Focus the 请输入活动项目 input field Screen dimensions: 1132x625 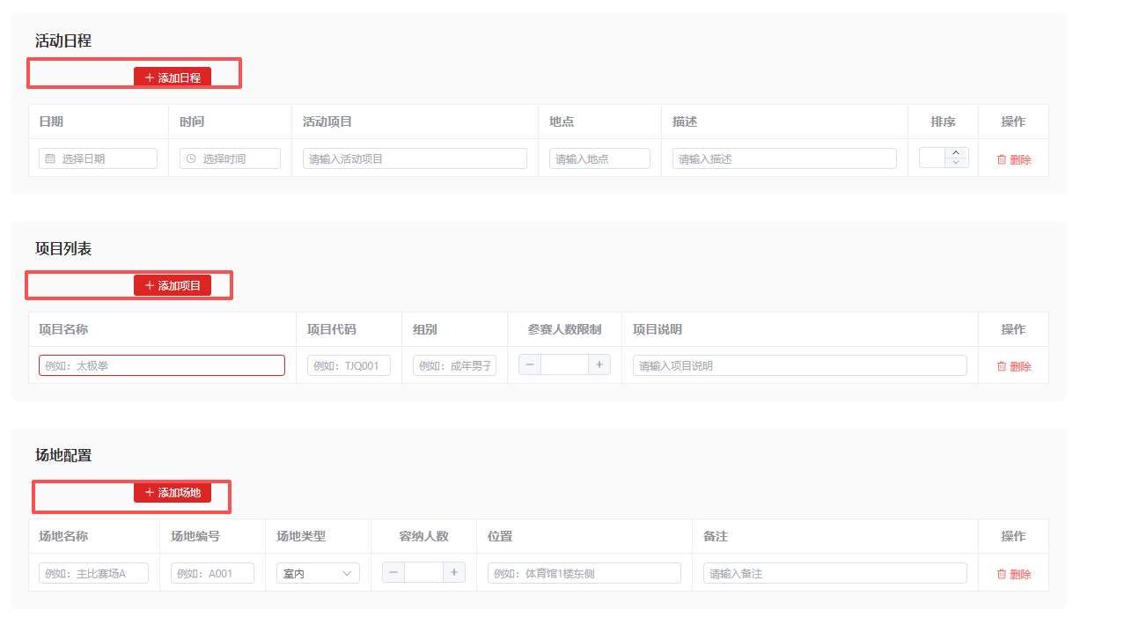tap(415, 158)
